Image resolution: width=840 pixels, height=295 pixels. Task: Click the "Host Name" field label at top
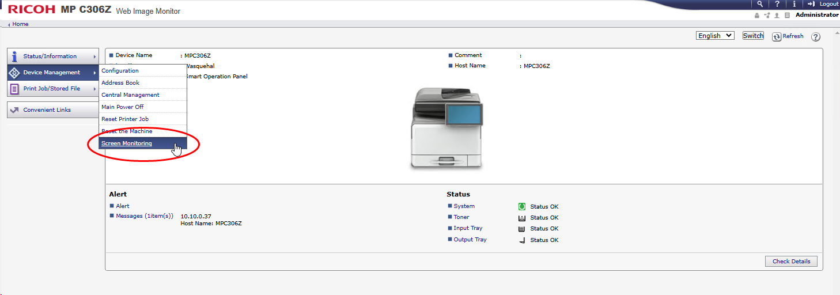click(x=470, y=66)
